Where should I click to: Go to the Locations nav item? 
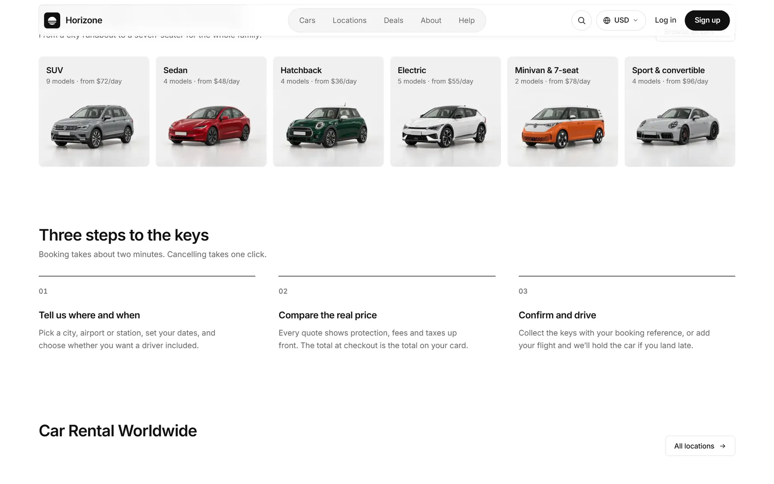click(x=350, y=20)
